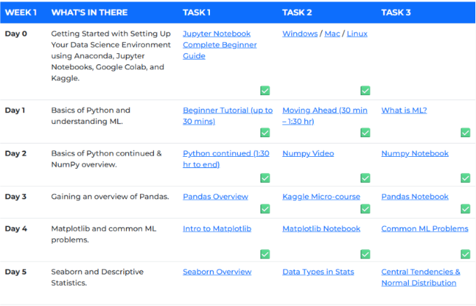Image resolution: width=476 pixels, height=306 pixels.
Task: Open the Mac setup link
Action: pyautogui.click(x=332, y=34)
